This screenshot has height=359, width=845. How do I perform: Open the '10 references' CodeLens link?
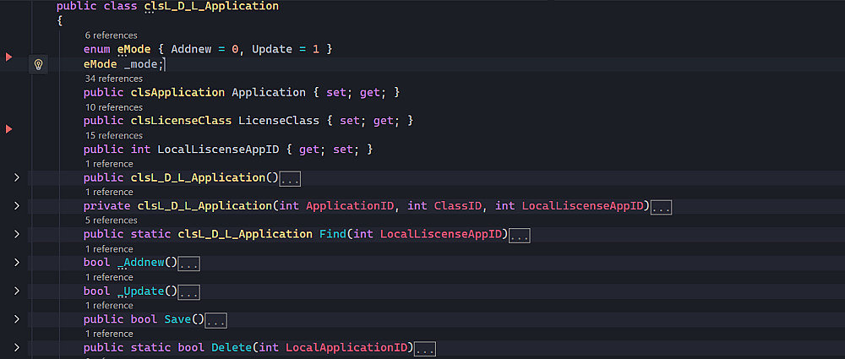coord(114,107)
